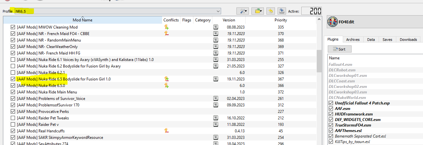The width and height of the screenshot is (423, 145).
Task: Toggle Bememoth Separated Cart.esl plugin checkbox
Action: click(x=331, y=136)
